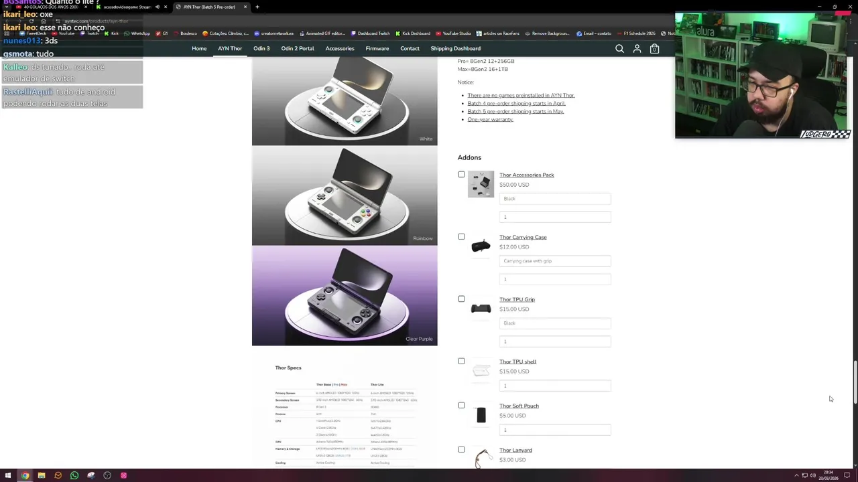The height and width of the screenshot is (482, 858).
Task: Open the Contact menu item
Action: pyautogui.click(x=410, y=48)
